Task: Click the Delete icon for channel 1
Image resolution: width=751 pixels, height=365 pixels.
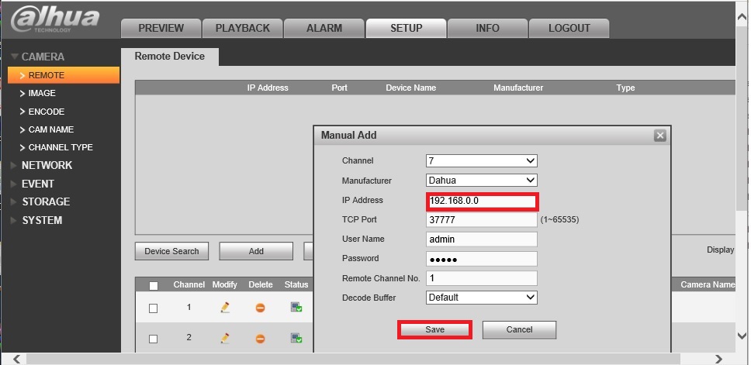Action: pyautogui.click(x=260, y=308)
